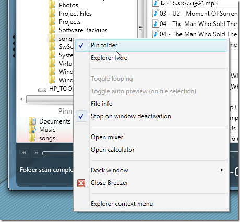Select the Project Files folder
240x222 pixels.
tap(75, 14)
